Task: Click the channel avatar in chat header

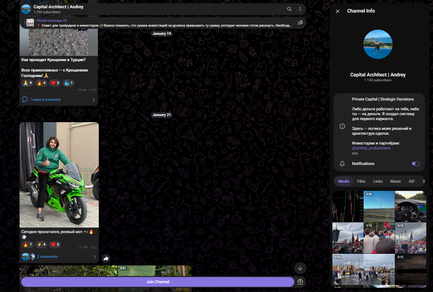Action: (26, 9)
